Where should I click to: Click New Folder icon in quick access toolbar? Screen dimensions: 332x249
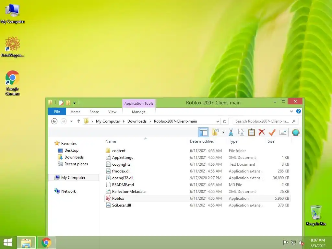(x=68, y=103)
